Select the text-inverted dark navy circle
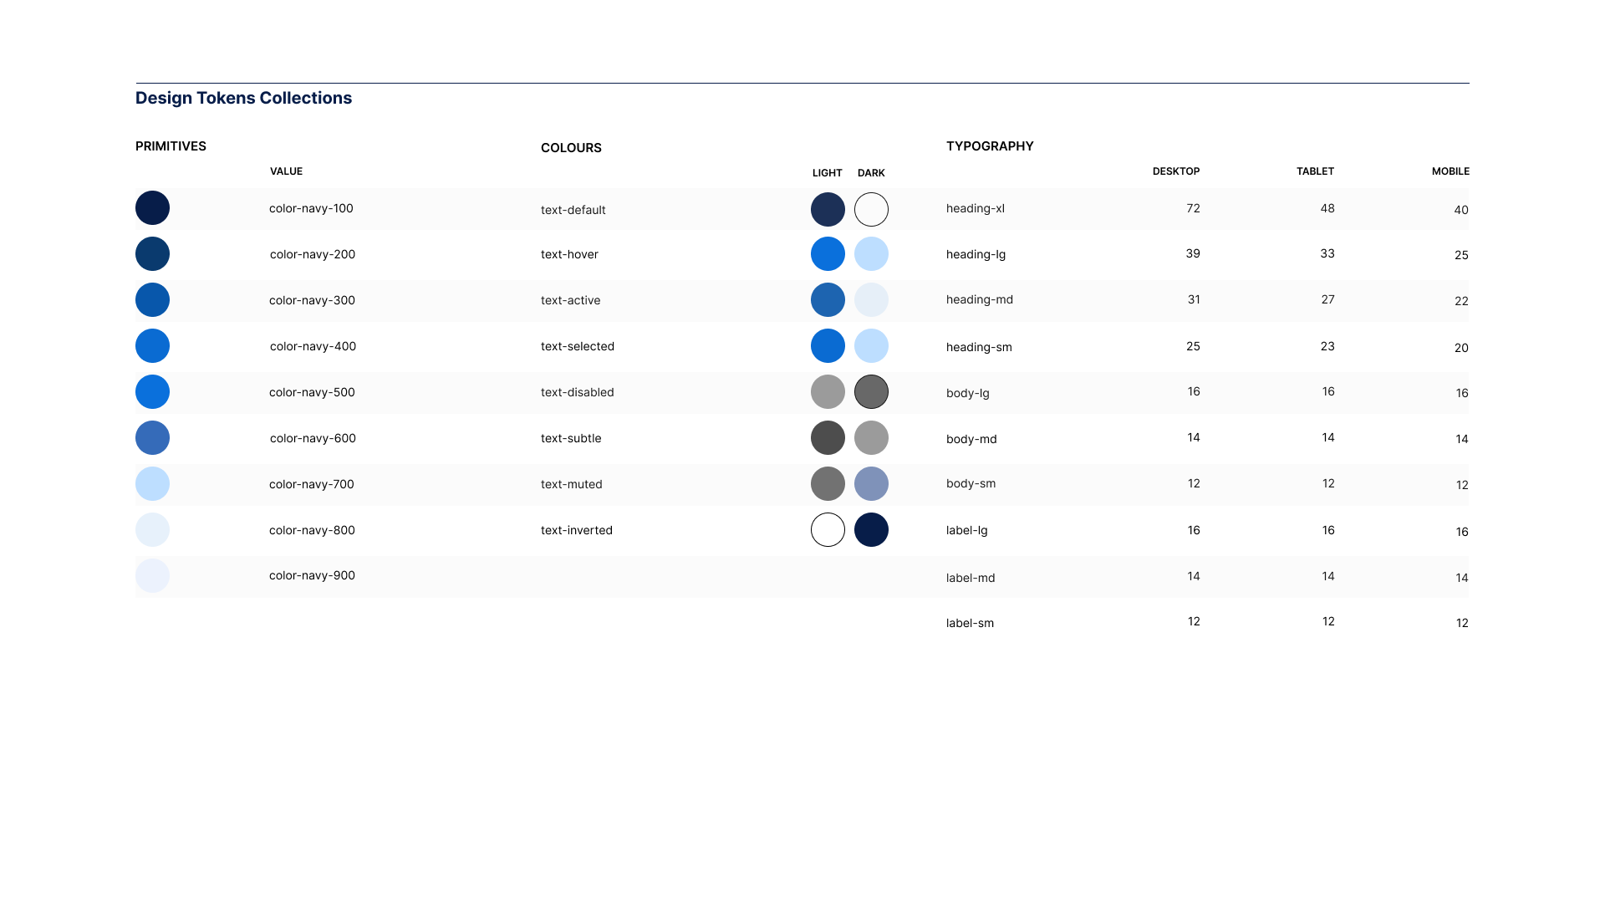1605x903 pixels. click(870, 529)
